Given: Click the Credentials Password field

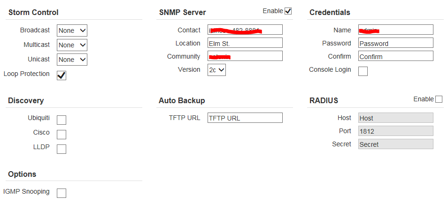Looking at the screenshot, I should [x=395, y=43].
